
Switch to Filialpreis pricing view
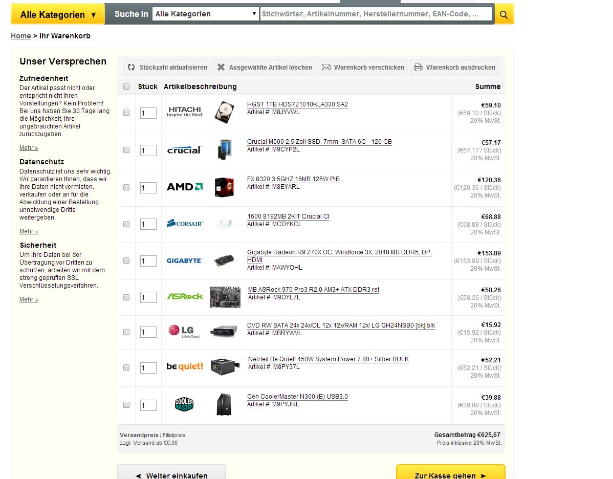173,435
